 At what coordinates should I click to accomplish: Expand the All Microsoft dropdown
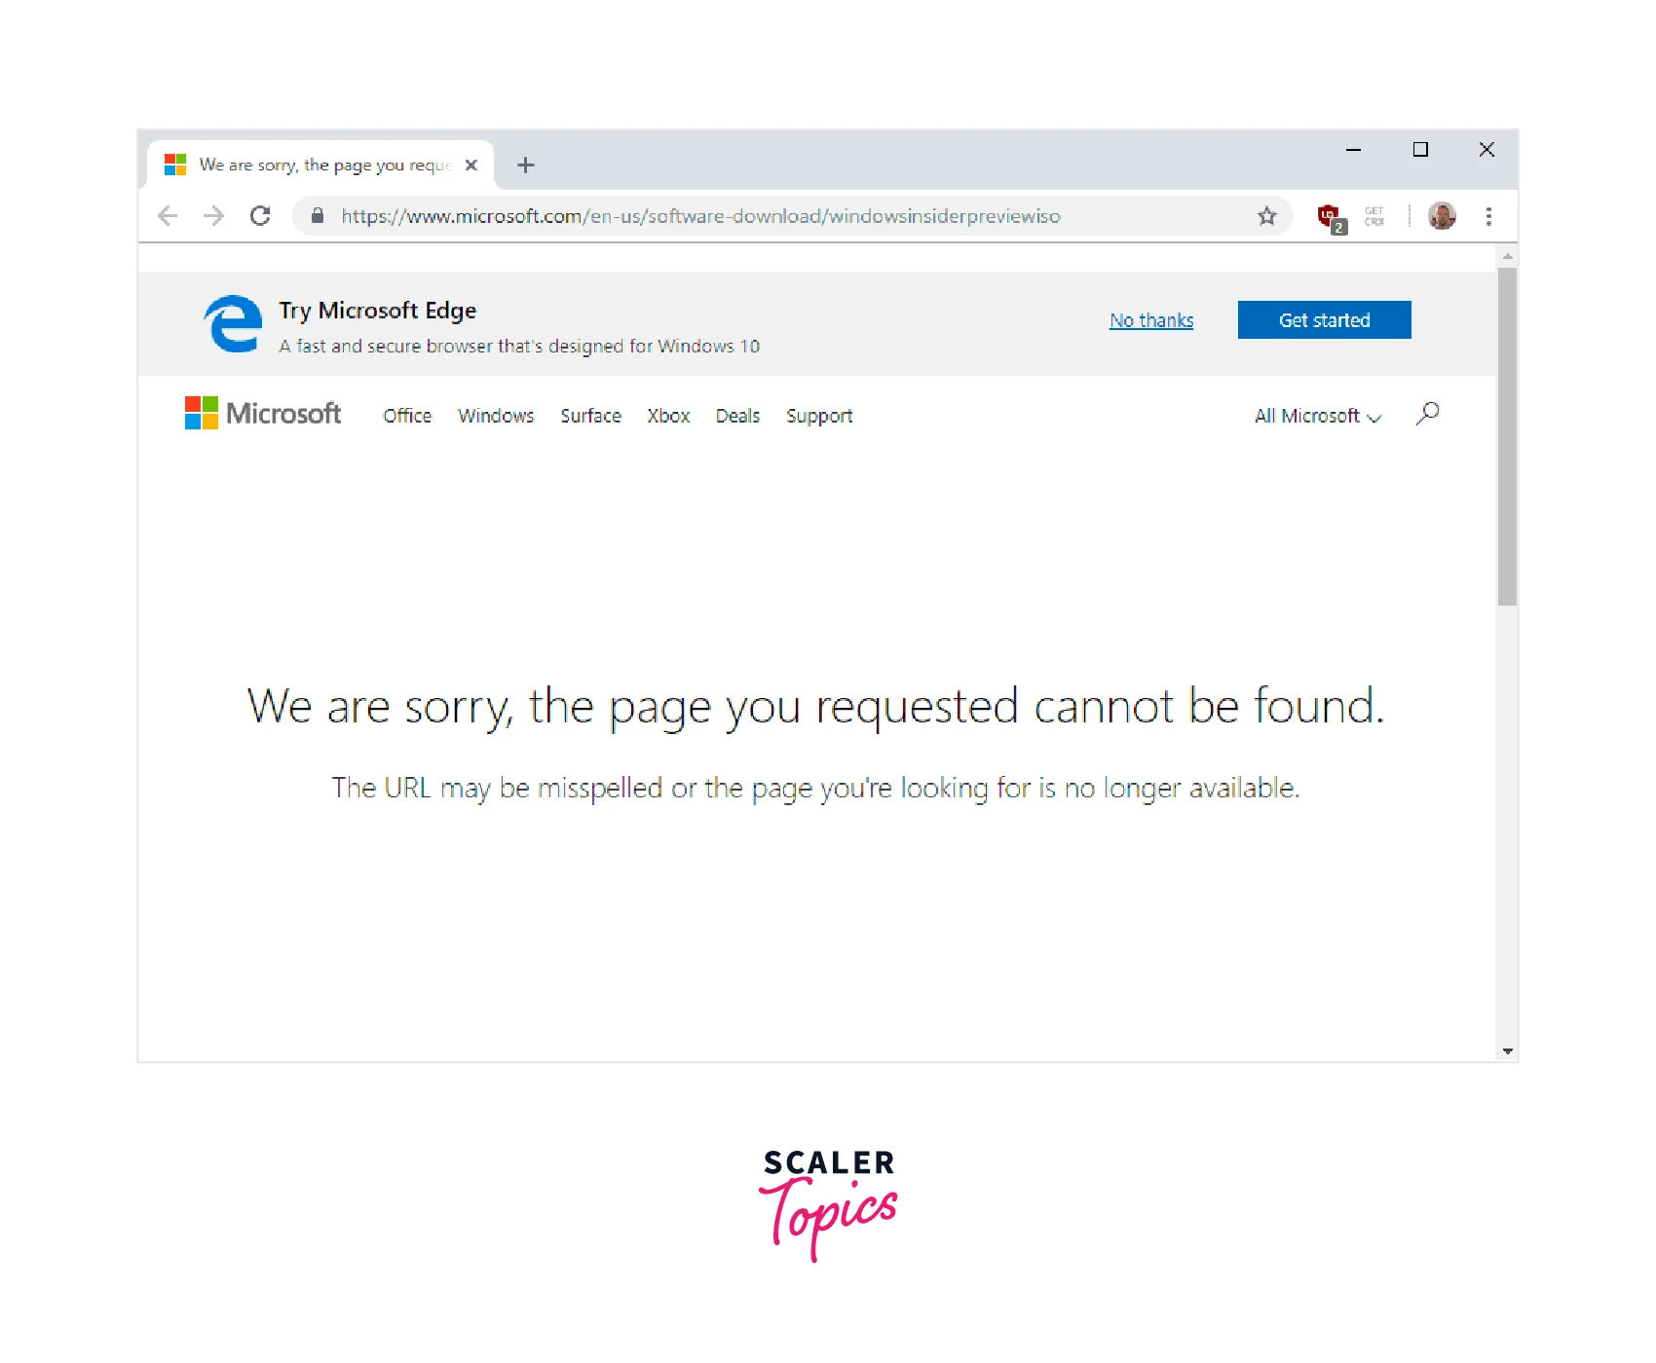tap(1317, 417)
